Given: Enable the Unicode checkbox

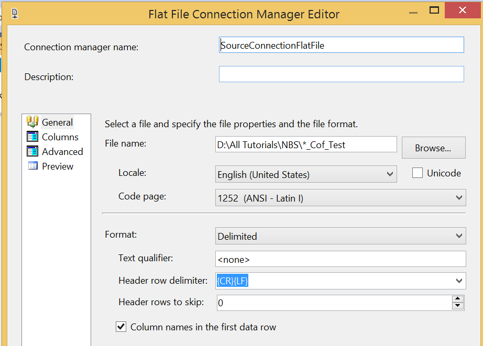Looking at the screenshot, I should [x=418, y=173].
